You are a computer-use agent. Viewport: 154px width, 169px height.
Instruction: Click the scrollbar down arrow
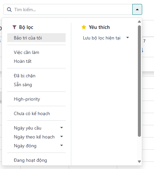pyautogui.click(x=139, y=161)
